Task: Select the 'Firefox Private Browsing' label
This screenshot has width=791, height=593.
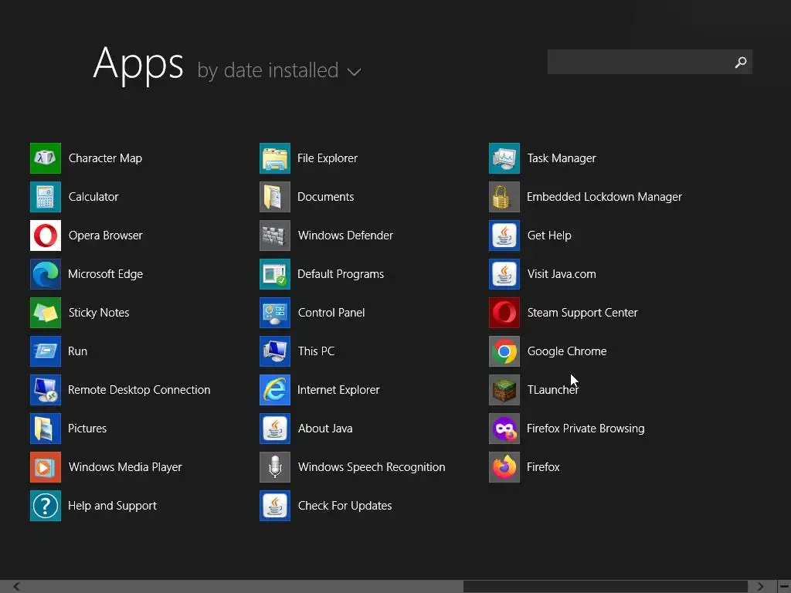Action: coord(586,429)
